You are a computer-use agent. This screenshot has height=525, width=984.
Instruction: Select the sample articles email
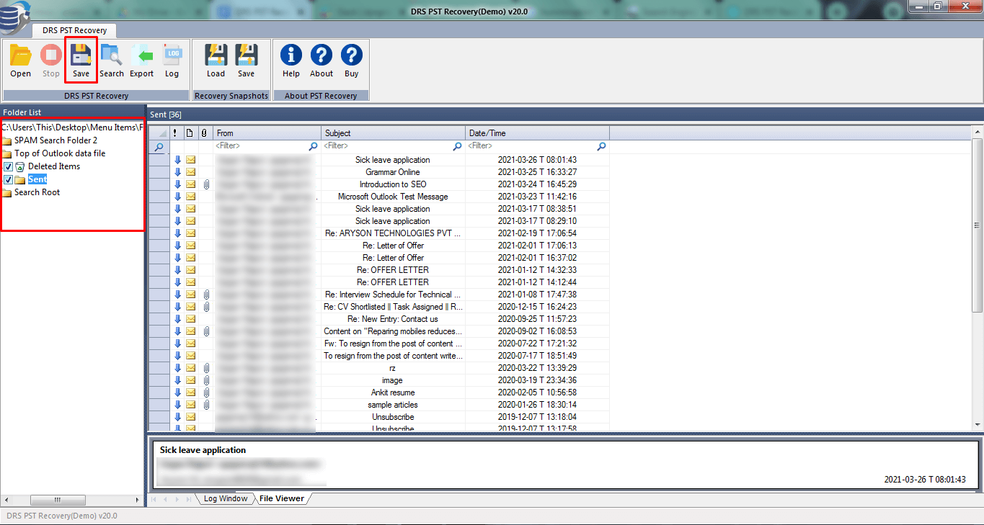[393, 405]
